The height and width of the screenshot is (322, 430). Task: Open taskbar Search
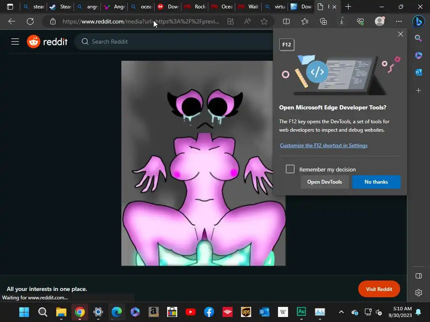tap(43, 312)
